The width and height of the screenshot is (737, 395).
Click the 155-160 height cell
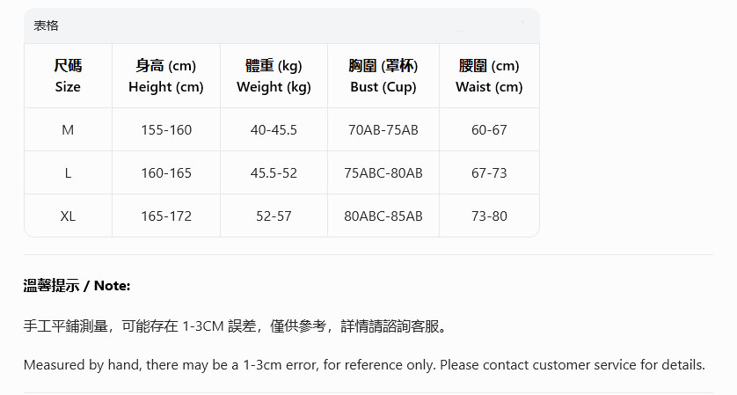coord(166,130)
